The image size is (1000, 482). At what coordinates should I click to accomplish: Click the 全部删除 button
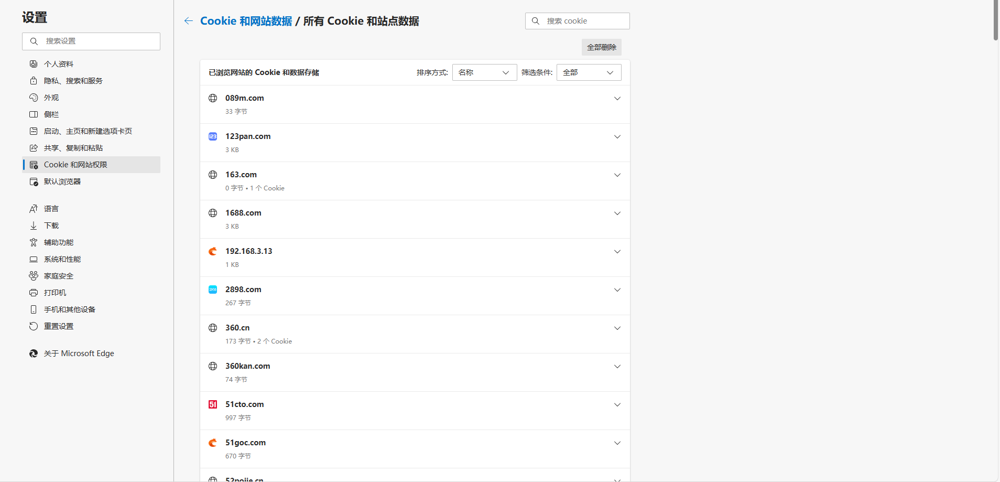coord(602,47)
